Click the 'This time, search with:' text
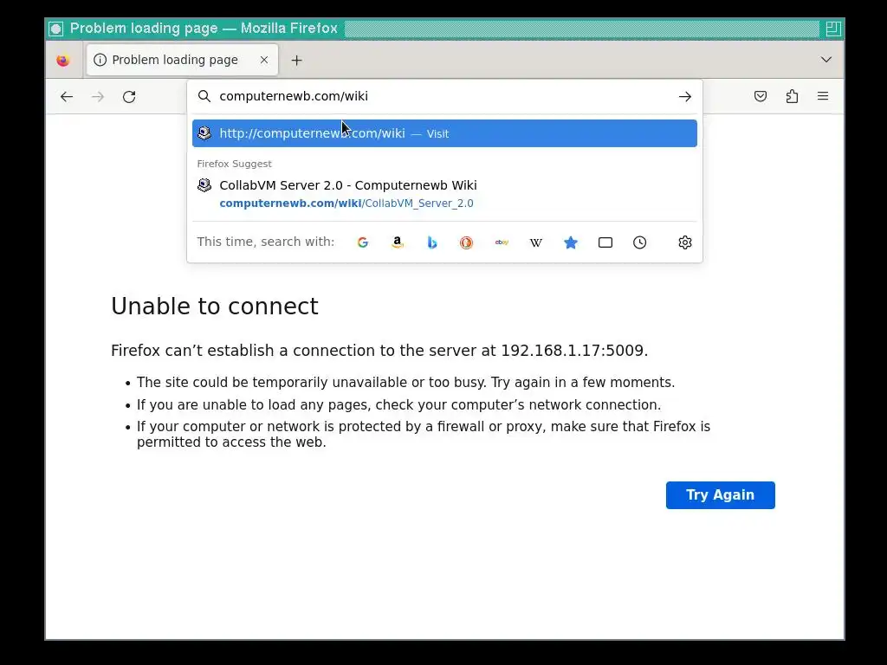The image size is (887, 665). click(265, 242)
